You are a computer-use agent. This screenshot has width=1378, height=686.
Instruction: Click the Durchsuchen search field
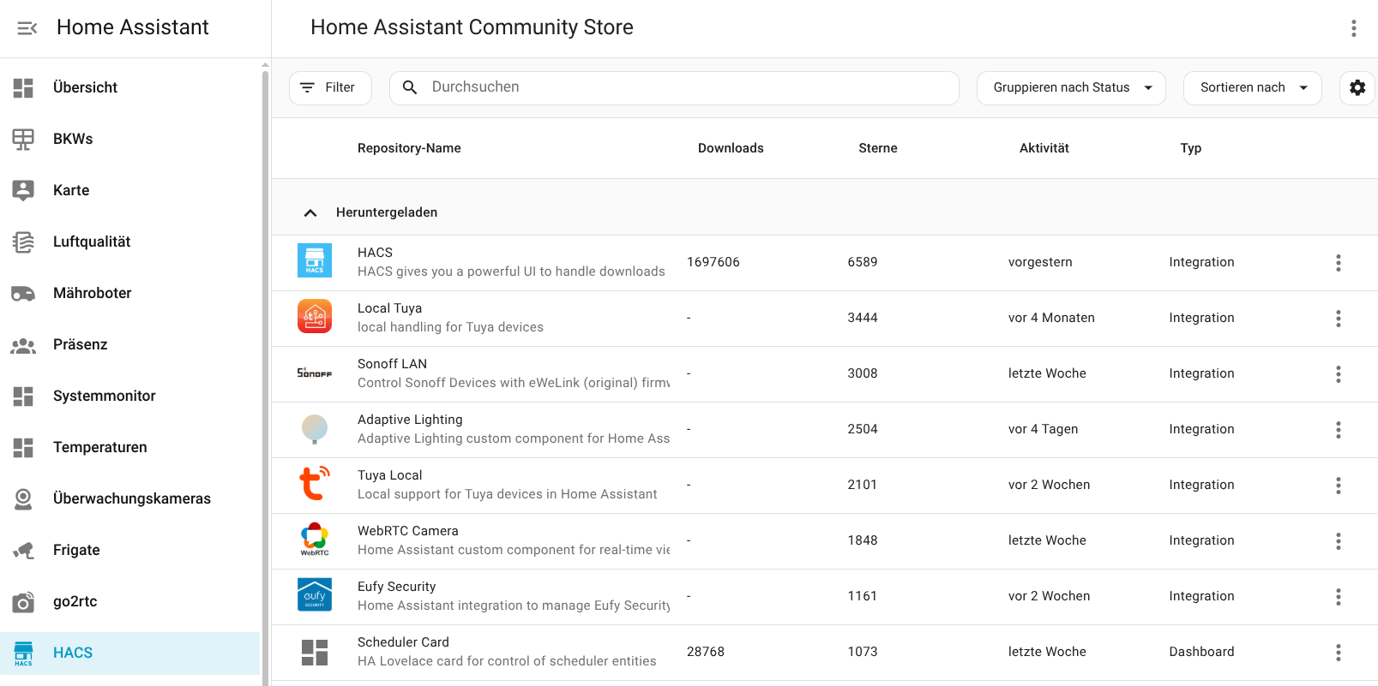(x=674, y=88)
